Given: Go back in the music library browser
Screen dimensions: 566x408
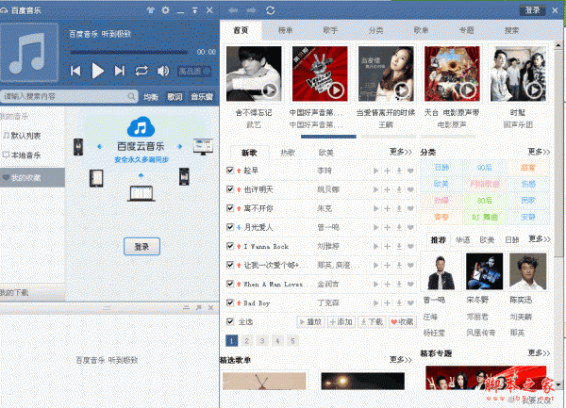Looking at the screenshot, I should pos(233,10).
